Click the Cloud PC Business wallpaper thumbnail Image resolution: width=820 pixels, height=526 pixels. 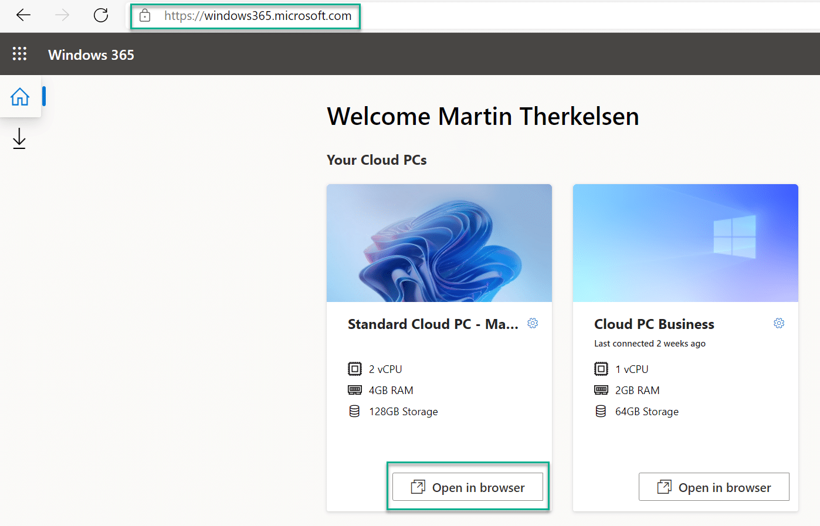coord(686,243)
